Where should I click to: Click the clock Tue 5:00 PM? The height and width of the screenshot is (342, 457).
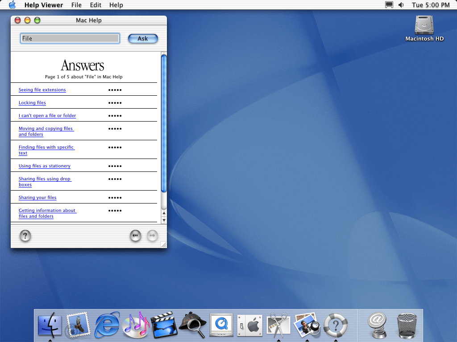point(431,5)
